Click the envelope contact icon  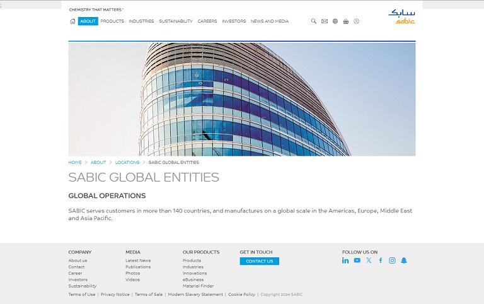point(325,21)
